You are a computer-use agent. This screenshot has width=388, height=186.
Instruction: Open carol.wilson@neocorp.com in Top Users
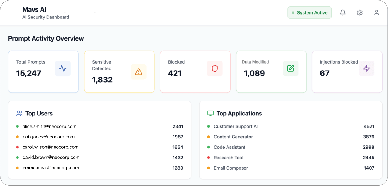click(x=50, y=147)
